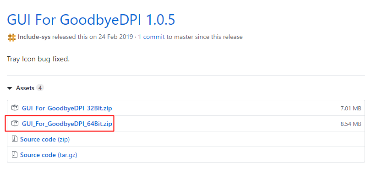382x185 pixels.
Task: Open the Include-sys author profile
Action: pyautogui.click(x=34, y=37)
